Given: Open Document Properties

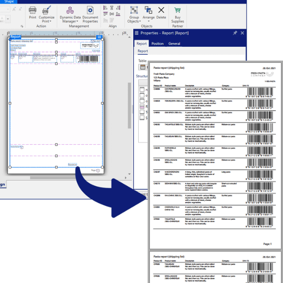Looking at the screenshot, I should point(90,10).
